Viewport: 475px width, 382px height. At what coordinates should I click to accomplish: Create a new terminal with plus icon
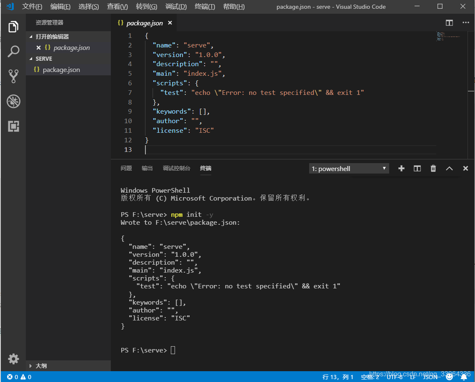point(401,169)
